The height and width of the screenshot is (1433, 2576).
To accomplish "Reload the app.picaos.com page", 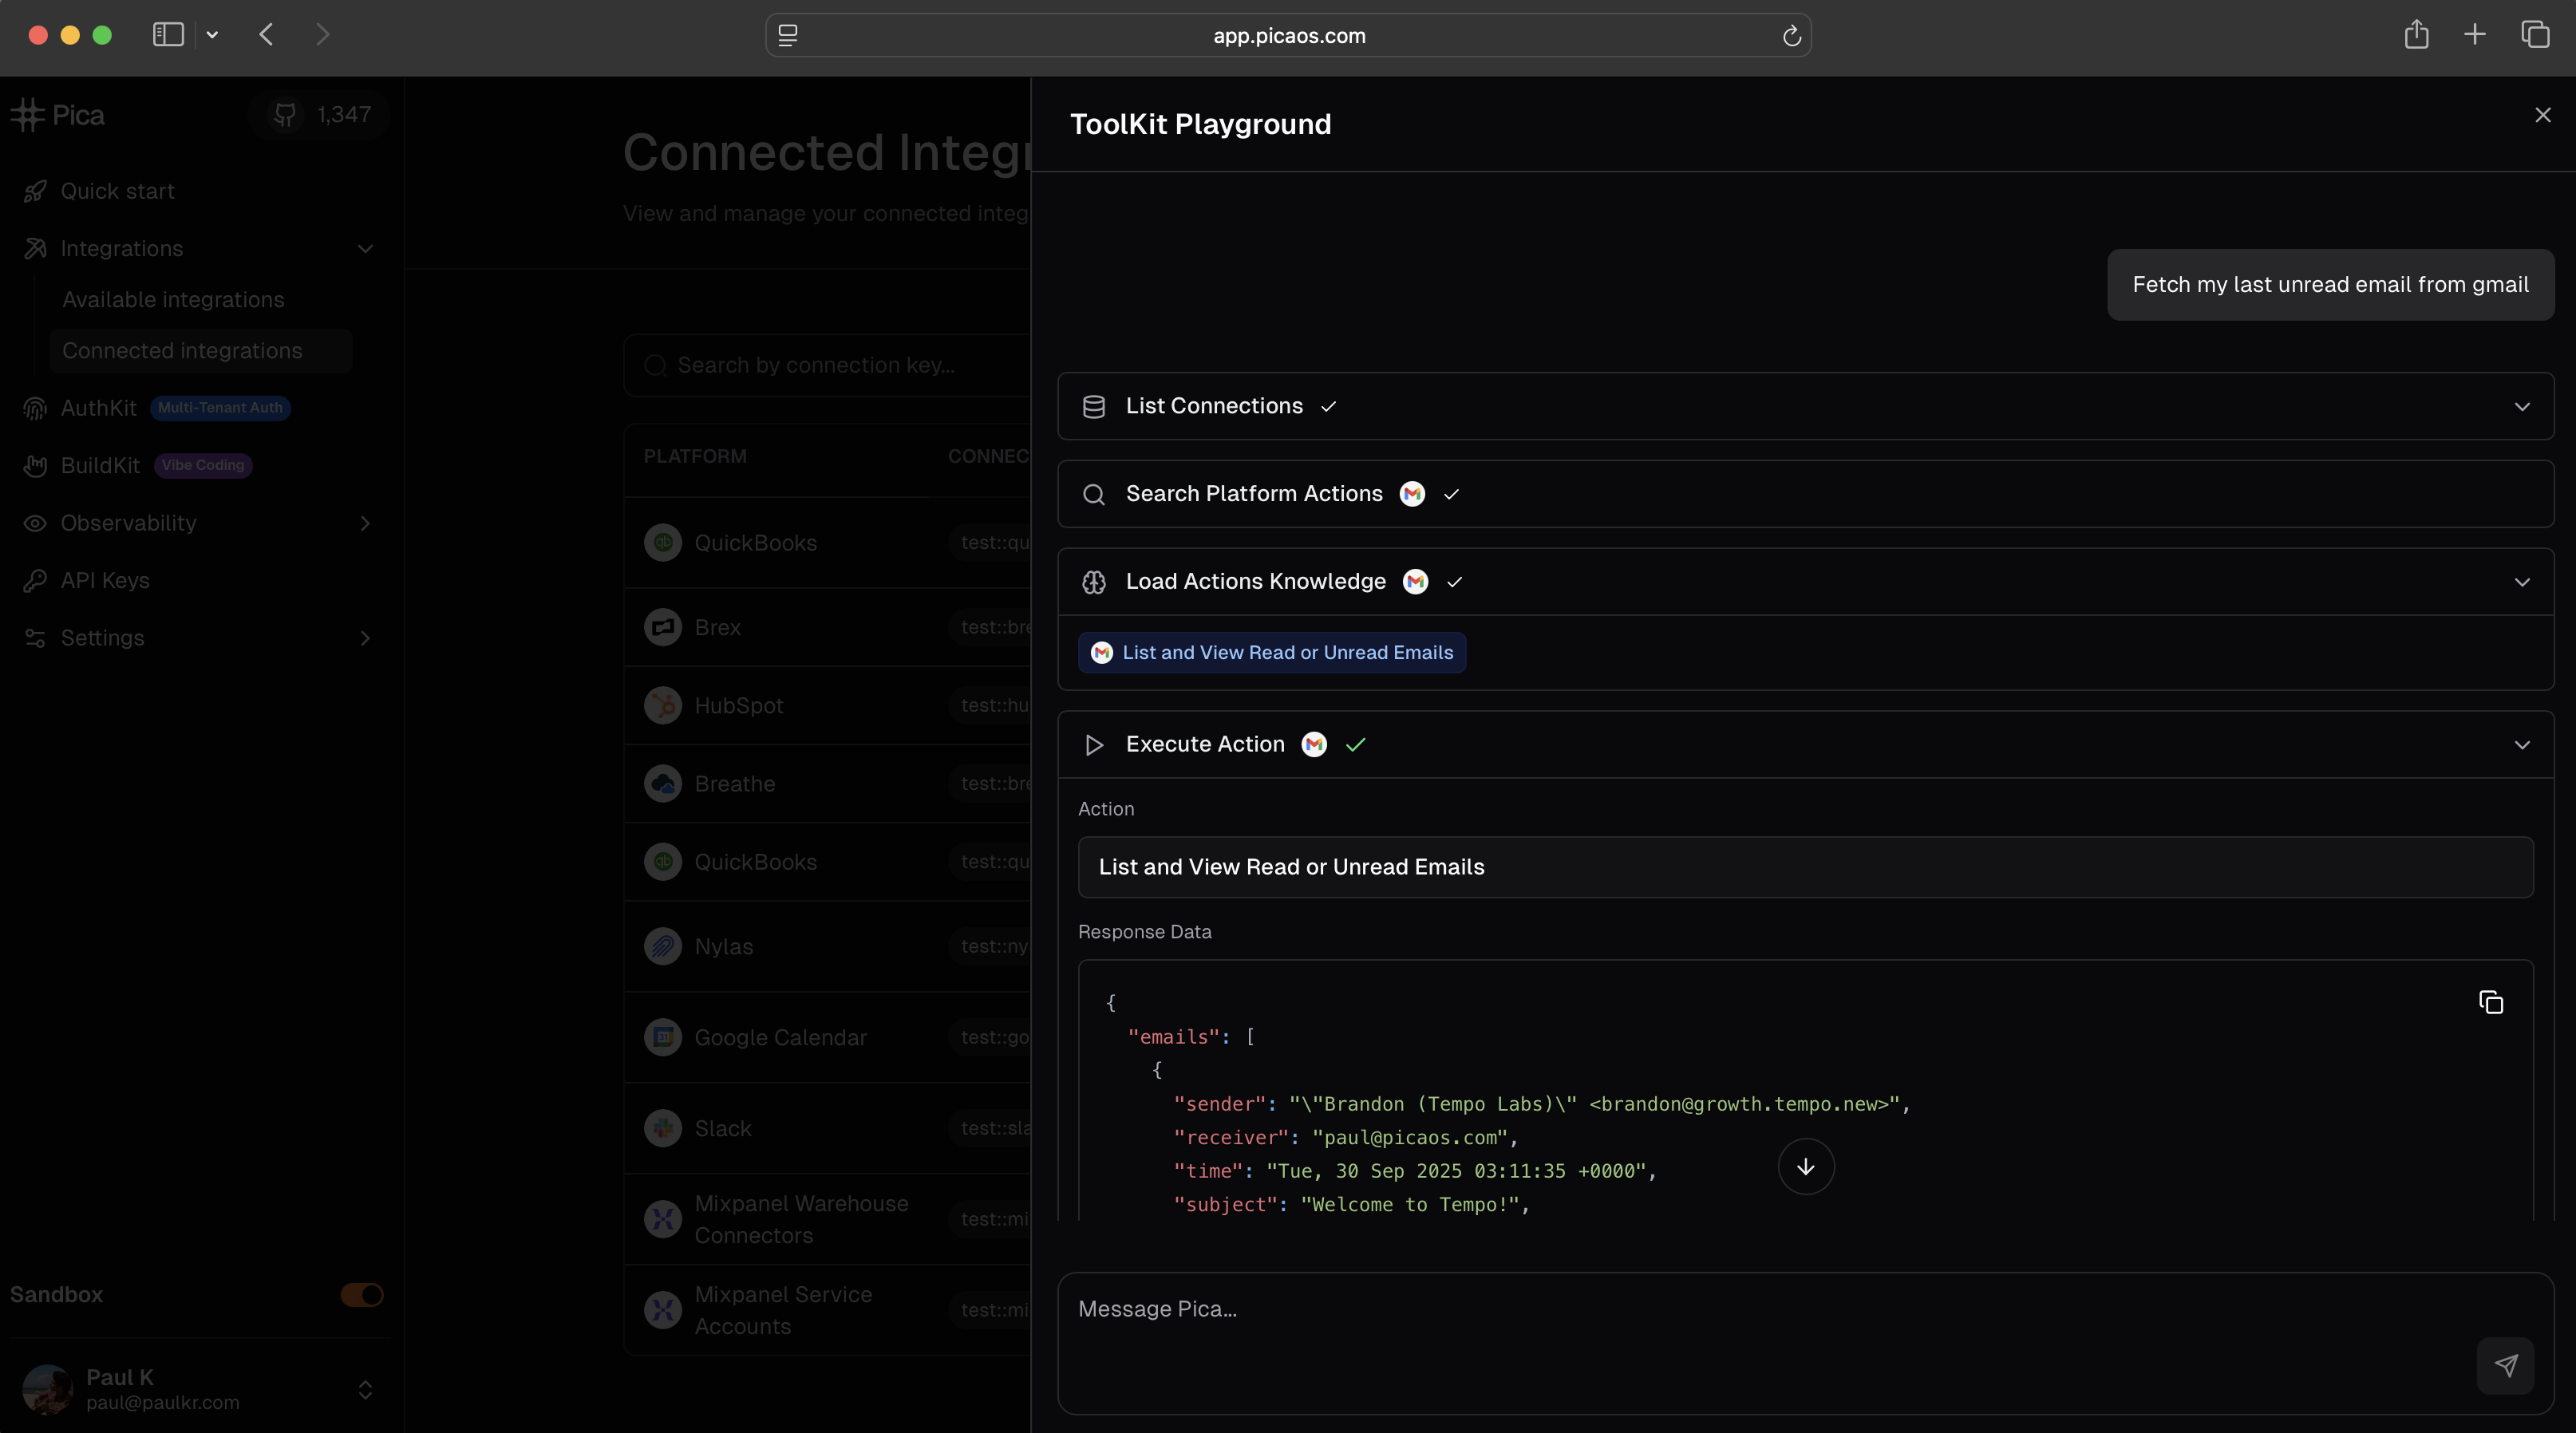I will click(1791, 36).
